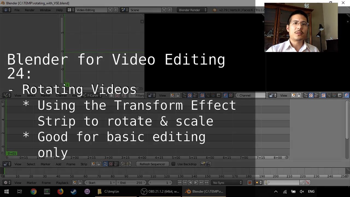This screenshot has width=350, height=197.
Task: Click Refresh Sequencer button
Action: [x=152, y=164]
